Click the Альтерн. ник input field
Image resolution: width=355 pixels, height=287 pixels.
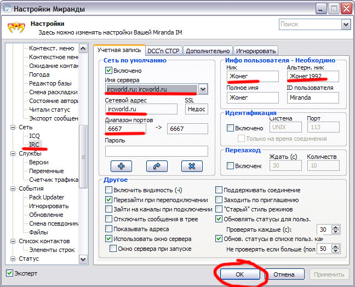coord(313,76)
